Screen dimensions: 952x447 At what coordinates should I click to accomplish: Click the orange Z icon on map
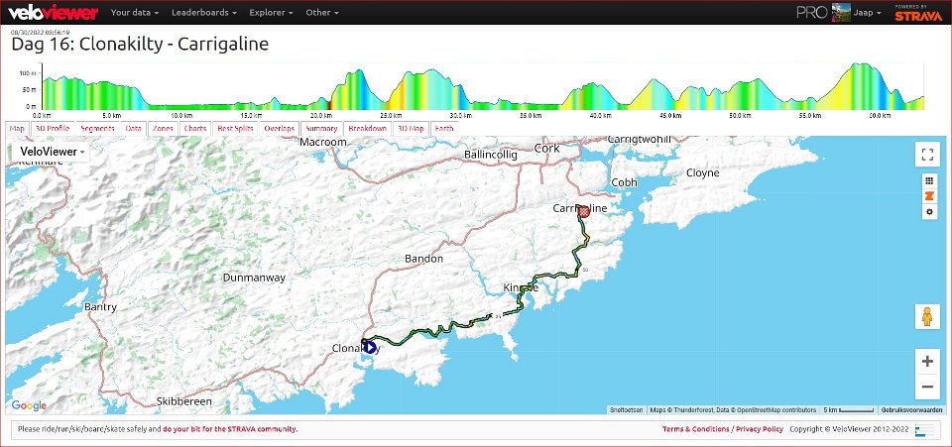tap(929, 196)
